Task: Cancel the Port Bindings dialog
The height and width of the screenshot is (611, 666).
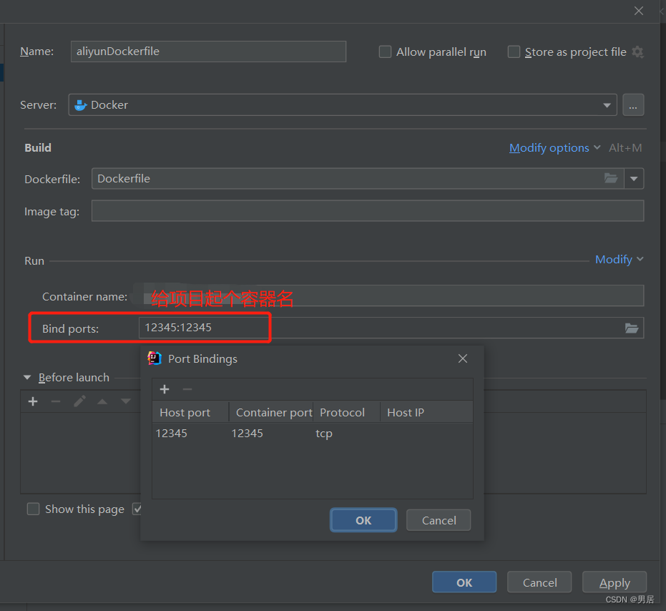Action: 439,521
